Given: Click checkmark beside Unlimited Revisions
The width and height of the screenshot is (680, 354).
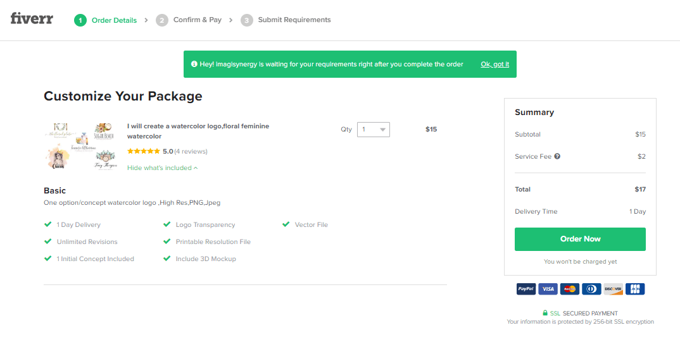Looking at the screenshot, I should [47, 241].
